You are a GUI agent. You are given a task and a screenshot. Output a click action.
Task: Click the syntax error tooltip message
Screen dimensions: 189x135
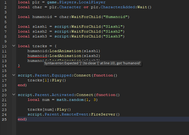point(93,63)
